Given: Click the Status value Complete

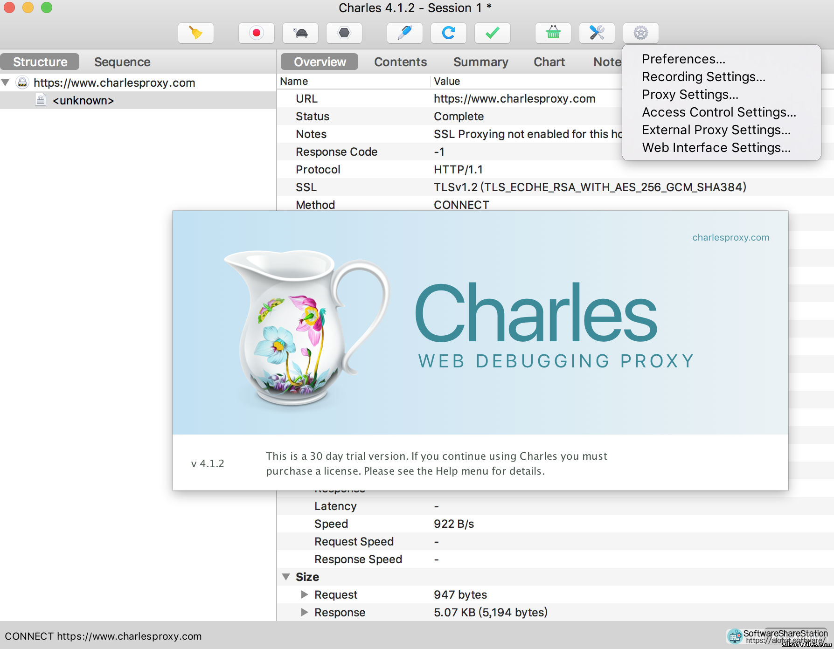Looking at the screenshot, I should point(459,116).
